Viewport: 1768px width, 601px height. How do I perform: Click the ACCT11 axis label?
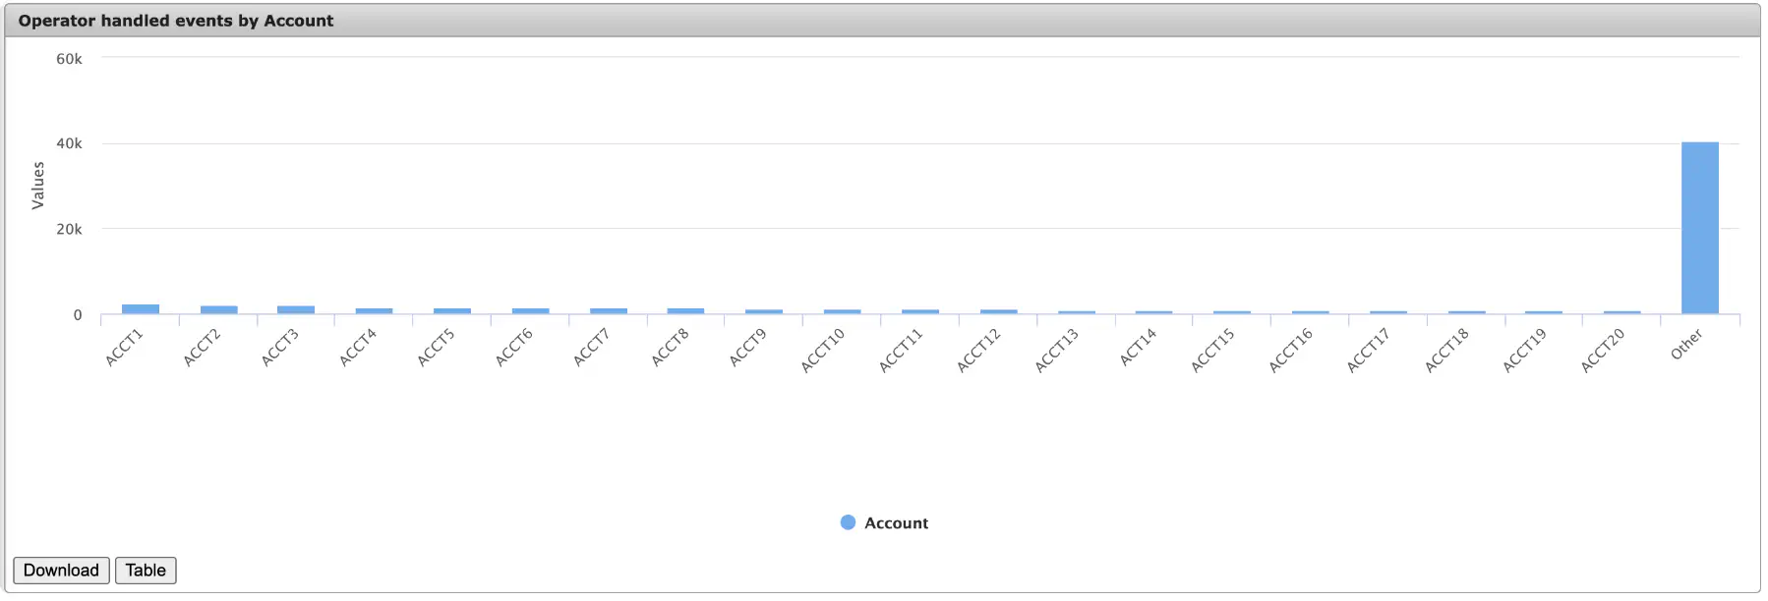point(902,352)
